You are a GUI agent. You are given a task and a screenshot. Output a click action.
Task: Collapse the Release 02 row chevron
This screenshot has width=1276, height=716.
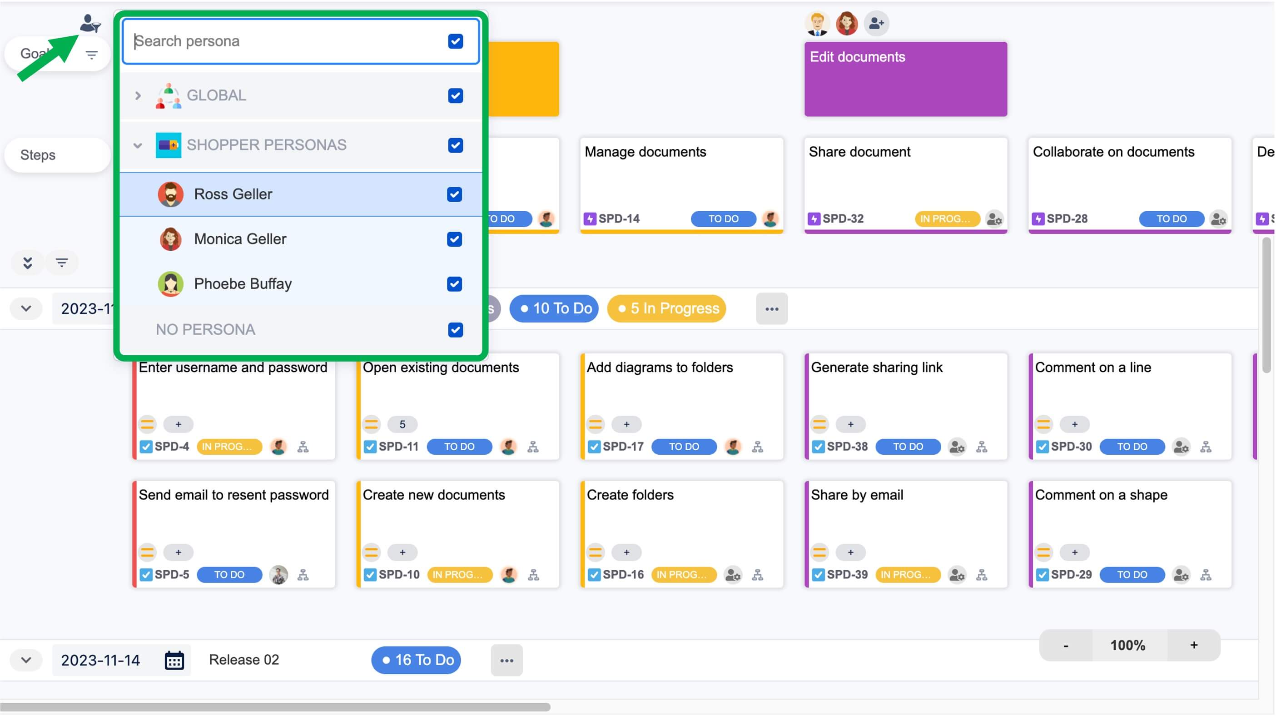(26, 661)
